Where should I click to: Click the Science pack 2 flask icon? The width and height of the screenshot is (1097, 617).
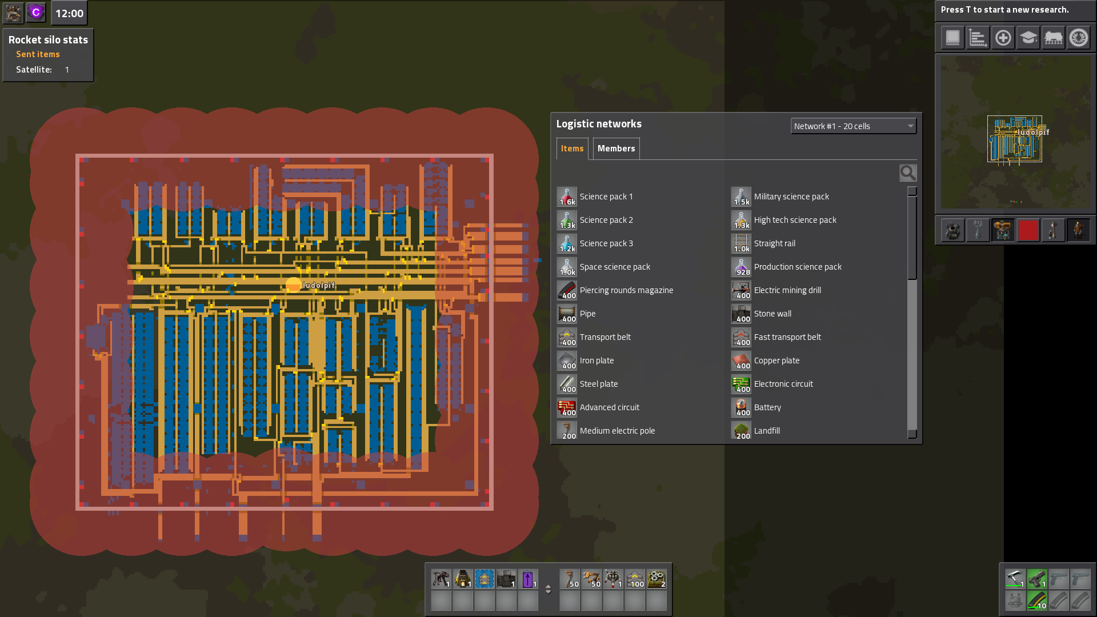pyautogui.click(x=567, y=220)
